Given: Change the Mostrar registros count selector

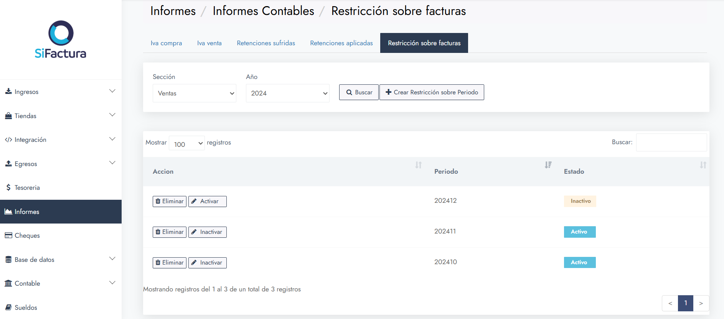Looking at the screenshot, I should (186, 143).
